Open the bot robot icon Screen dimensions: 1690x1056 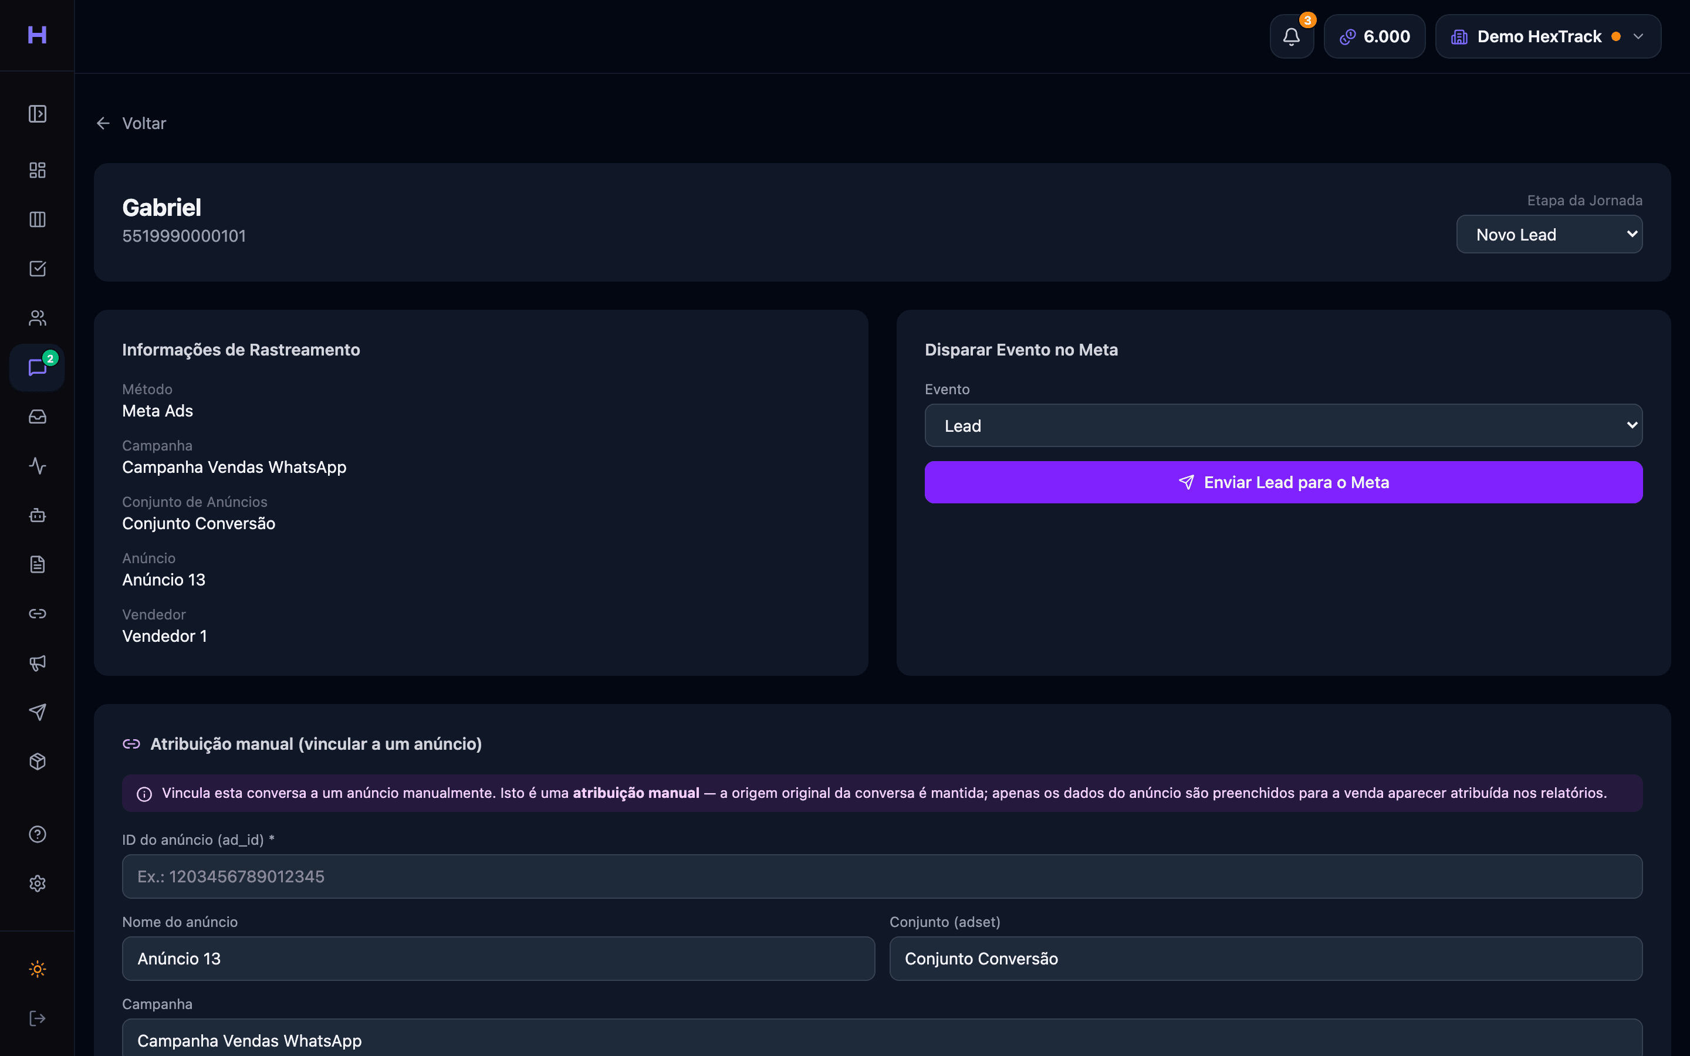tap(37, 516)
